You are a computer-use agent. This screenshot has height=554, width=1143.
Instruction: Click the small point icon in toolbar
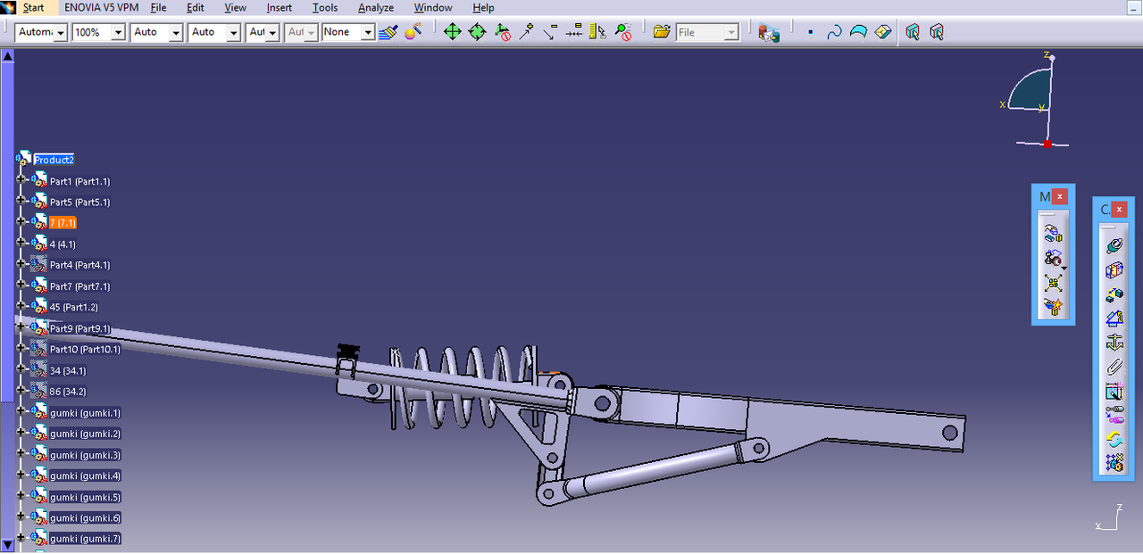coord(810,32)
